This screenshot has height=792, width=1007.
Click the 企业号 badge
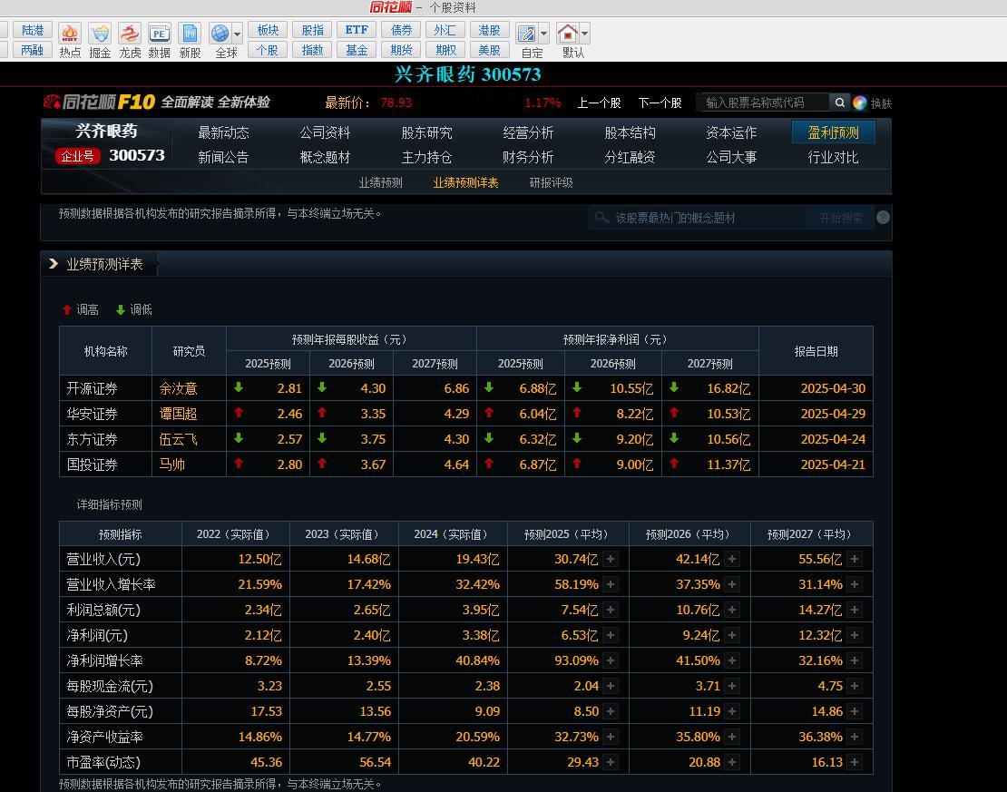pyautogui.click(x=78, y=156)
